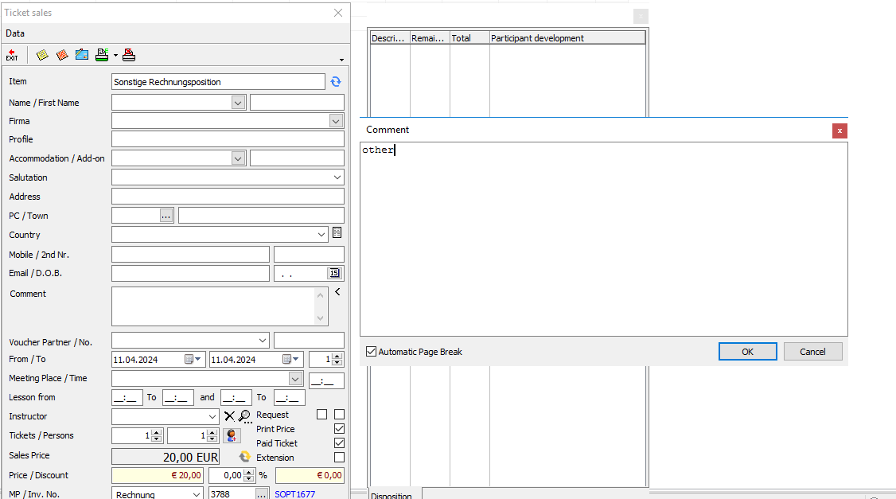Click the Meeting Time field
This screenshot has height=499, width=896.
pyautogui.click(x=326, y=380)
